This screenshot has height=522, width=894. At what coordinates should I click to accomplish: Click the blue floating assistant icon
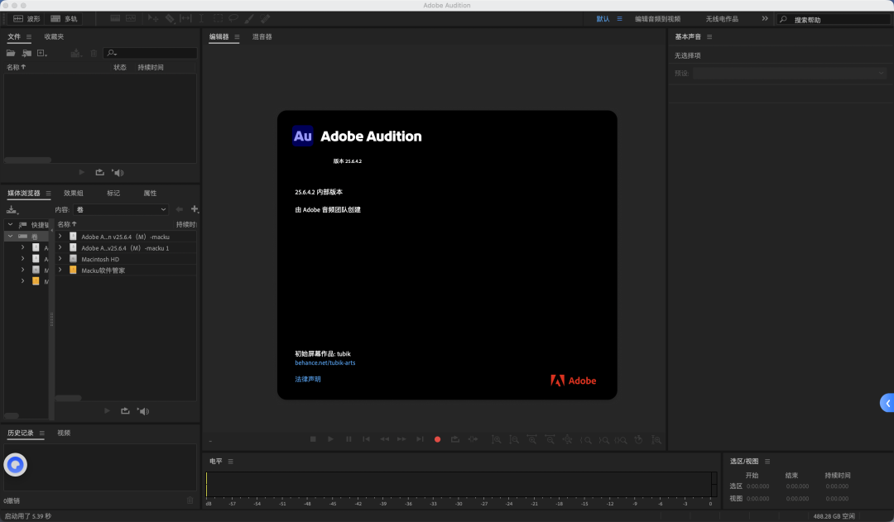coord(16,465)
